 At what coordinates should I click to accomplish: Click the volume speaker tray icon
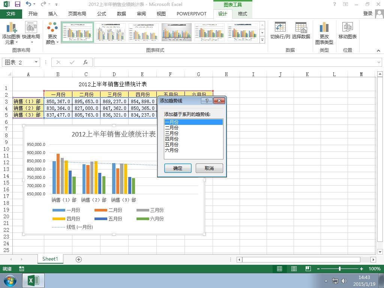coord(344,281)
